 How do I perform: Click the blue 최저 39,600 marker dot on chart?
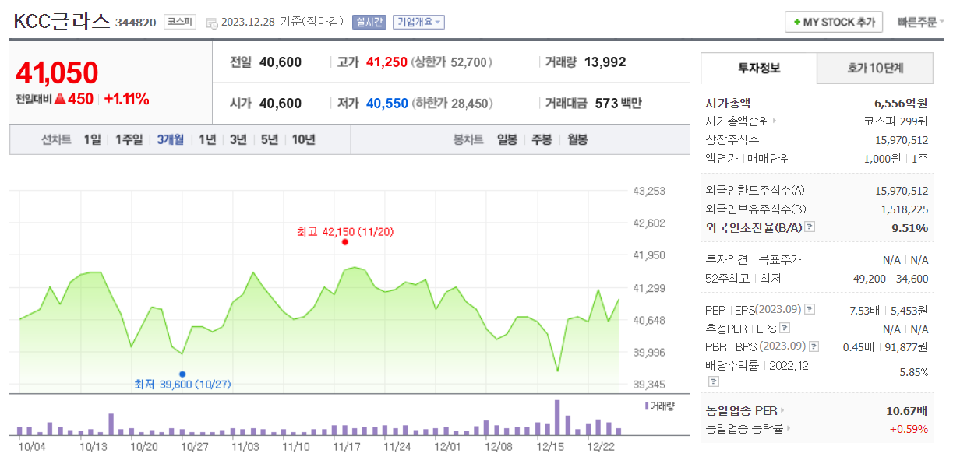182,374
